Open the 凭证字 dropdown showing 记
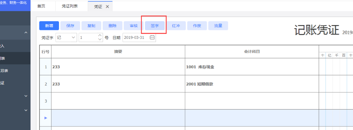This screenshot has height=130, width=353. point(66,37)
